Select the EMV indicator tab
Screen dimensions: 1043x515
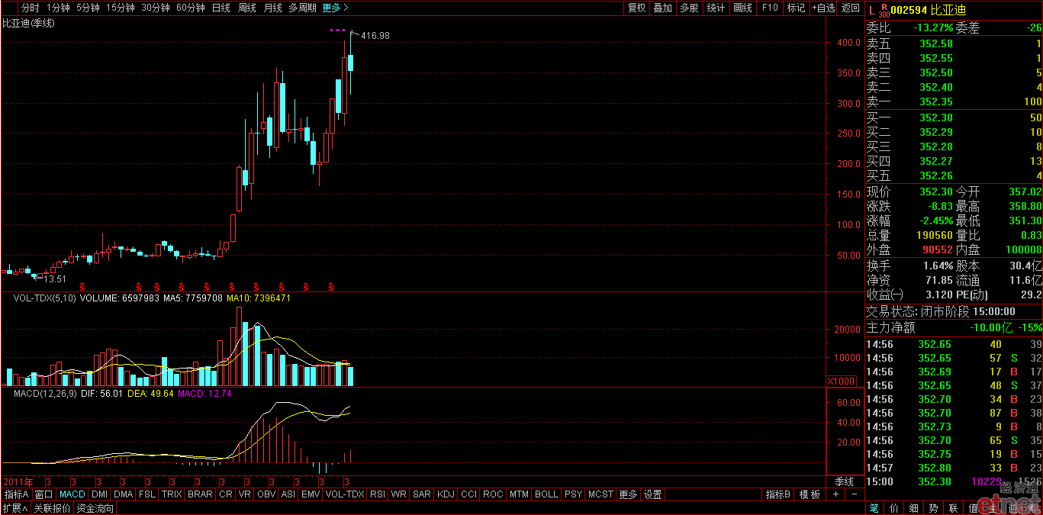coord(311,494)
